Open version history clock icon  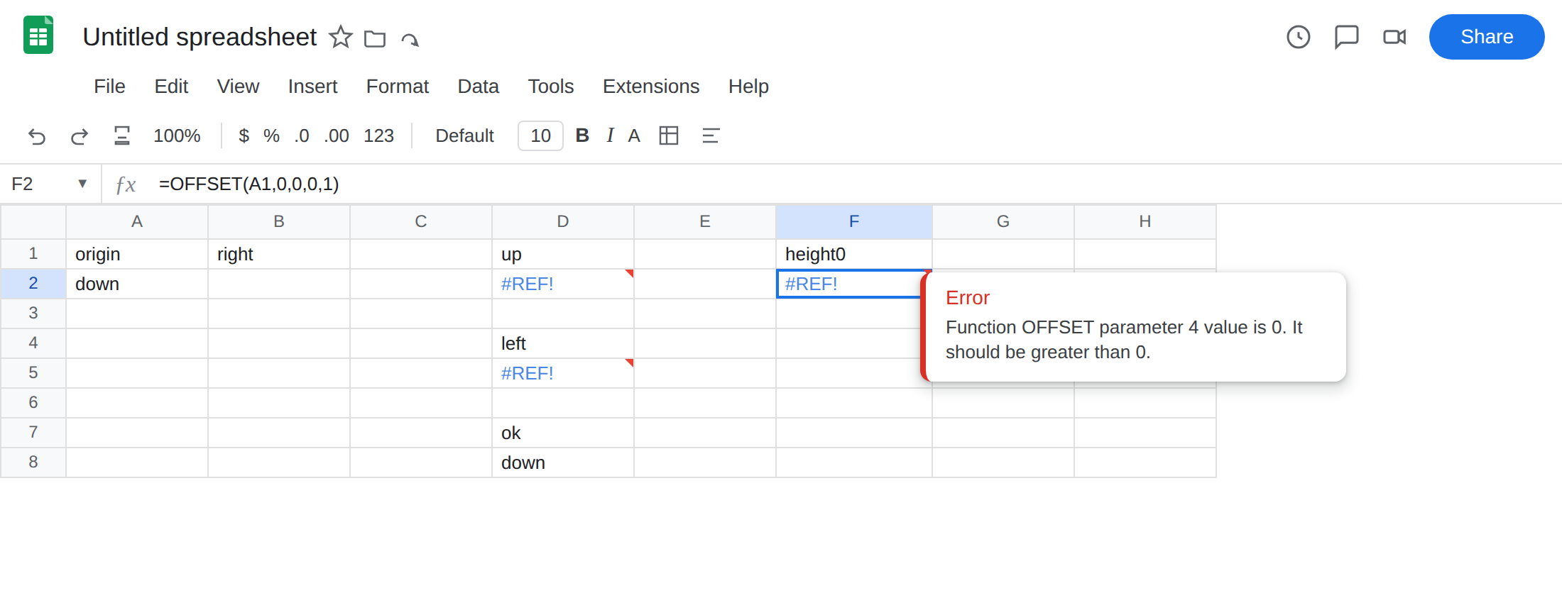(x=1299, y=37)
